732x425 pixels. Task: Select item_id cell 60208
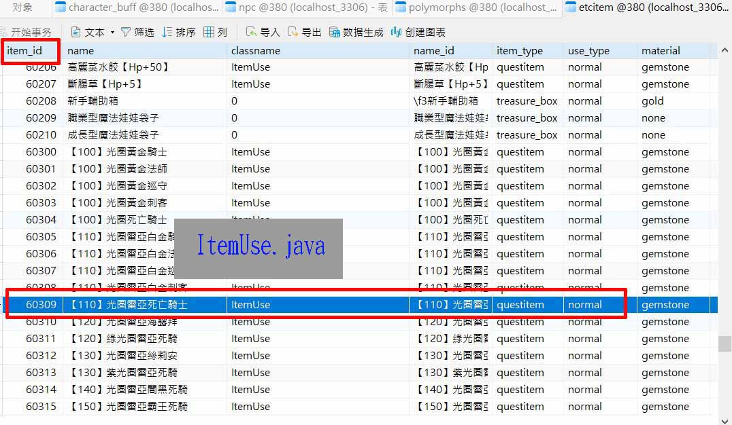[41, 101]
